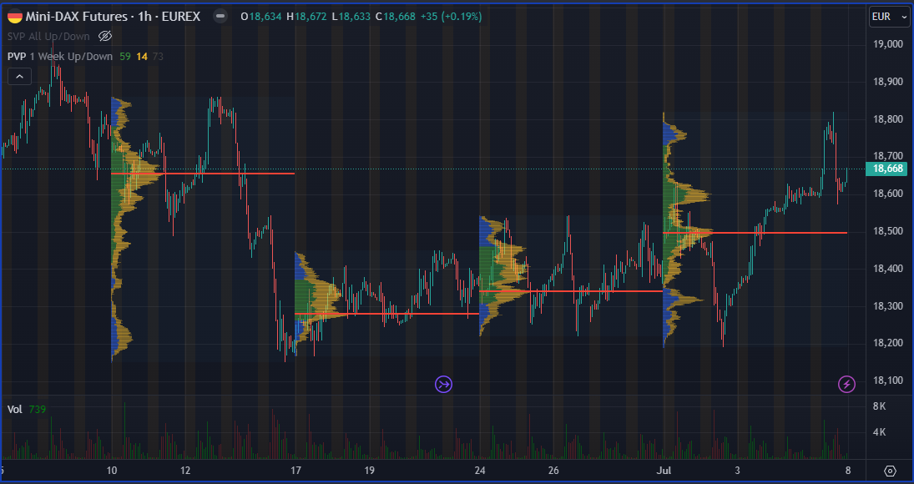Image resolution: width=914 pixels, height=484 pixels.
Task: Click purple go-to-realtime arrow icon
Action: click(x=443, y=385)
